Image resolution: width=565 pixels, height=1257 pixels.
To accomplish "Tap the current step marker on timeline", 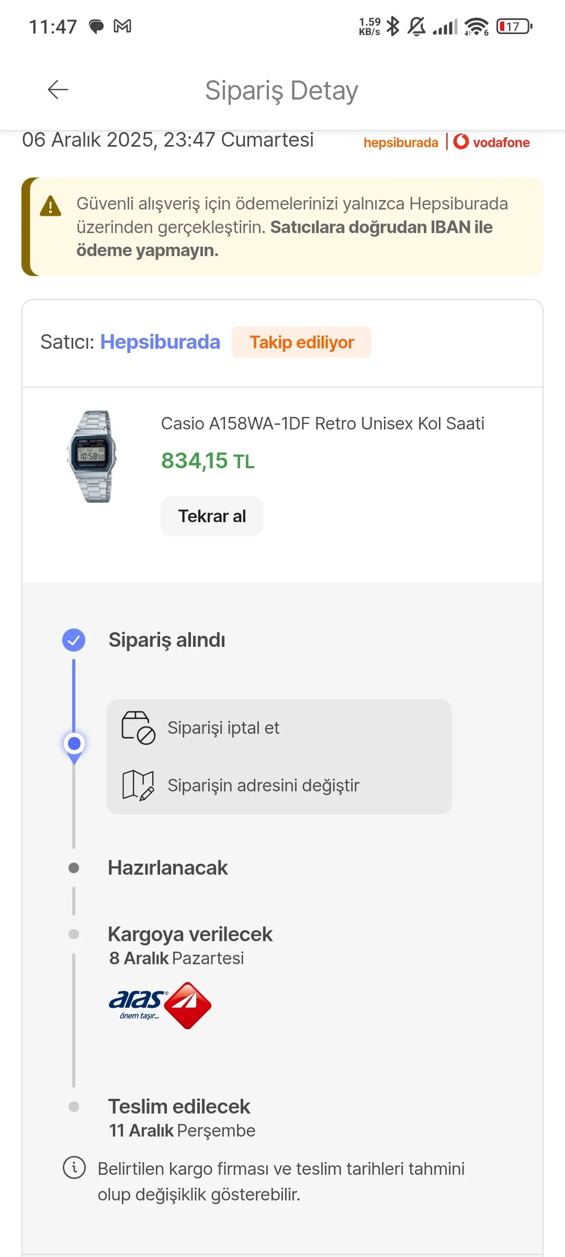I will tap(74, 744).
